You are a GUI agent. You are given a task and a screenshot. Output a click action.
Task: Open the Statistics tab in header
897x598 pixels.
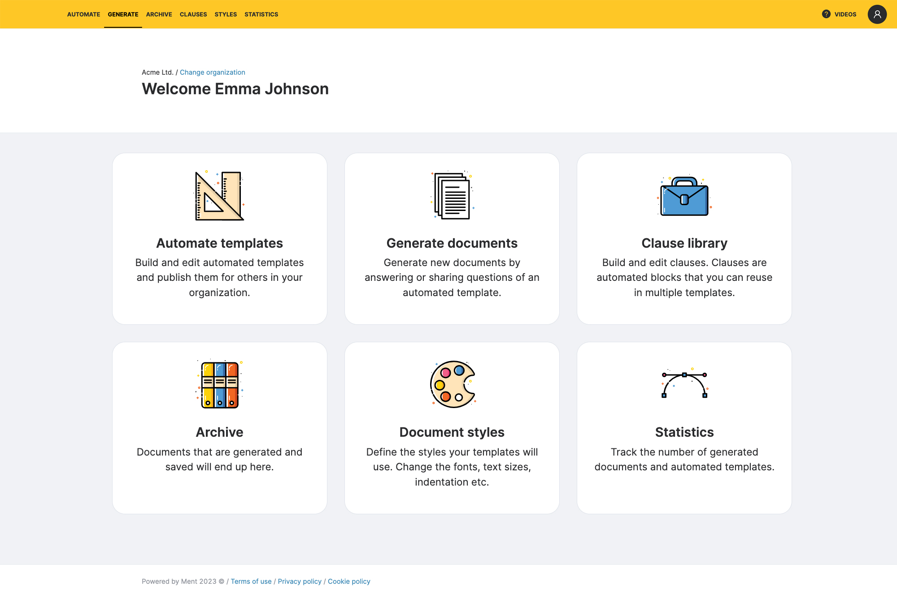(261, 14)
